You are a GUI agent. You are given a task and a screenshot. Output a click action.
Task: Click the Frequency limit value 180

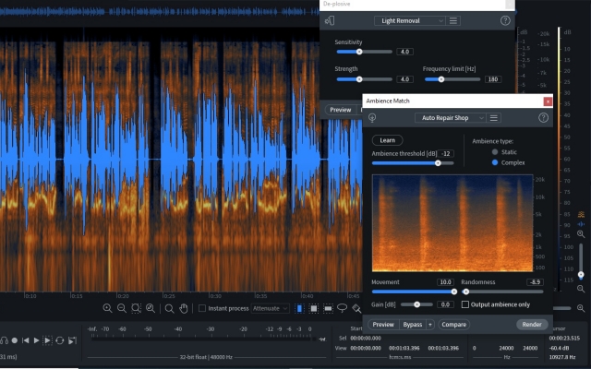click(x=492, y=79)
